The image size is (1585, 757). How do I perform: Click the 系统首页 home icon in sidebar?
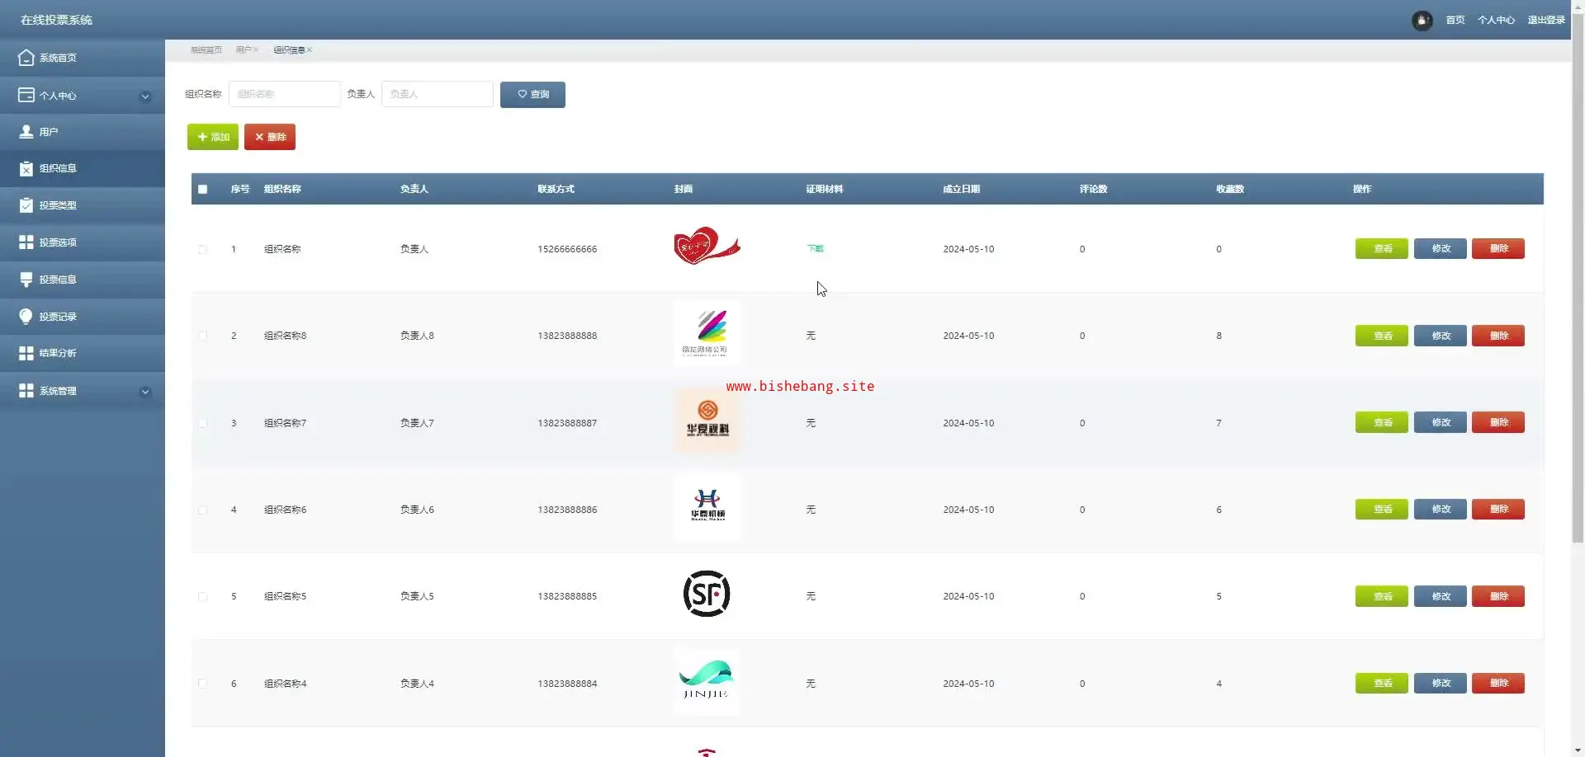[x=26, y=58]
